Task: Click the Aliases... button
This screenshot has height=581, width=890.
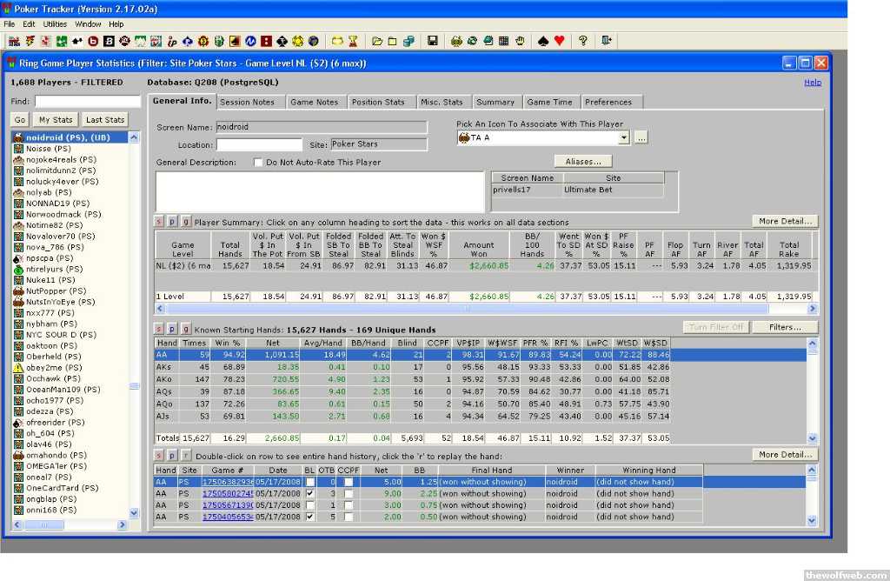Action: pyautogui.click(x=582, y=161)
